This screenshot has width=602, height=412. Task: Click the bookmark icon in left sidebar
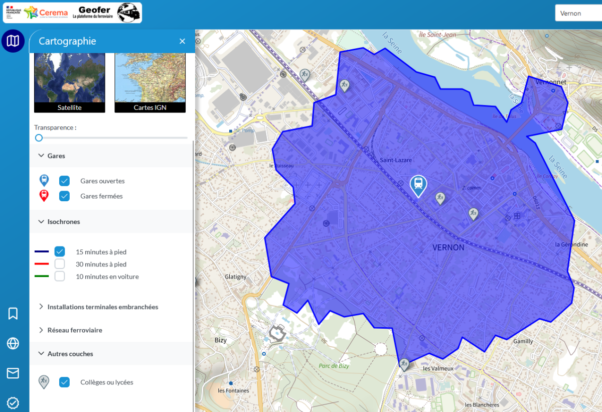coord(13,314)
